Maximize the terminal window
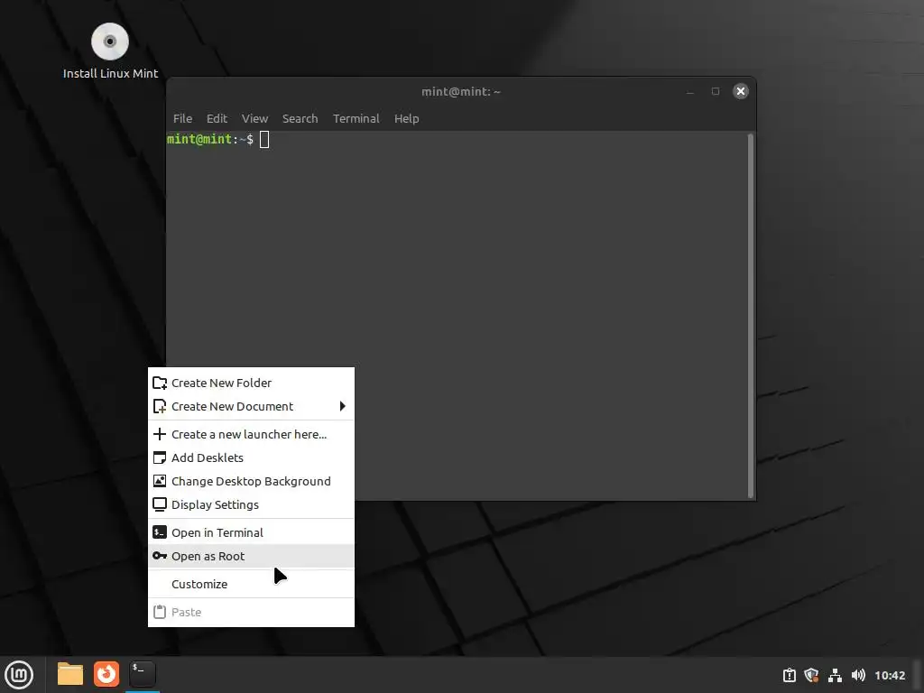 716,91
